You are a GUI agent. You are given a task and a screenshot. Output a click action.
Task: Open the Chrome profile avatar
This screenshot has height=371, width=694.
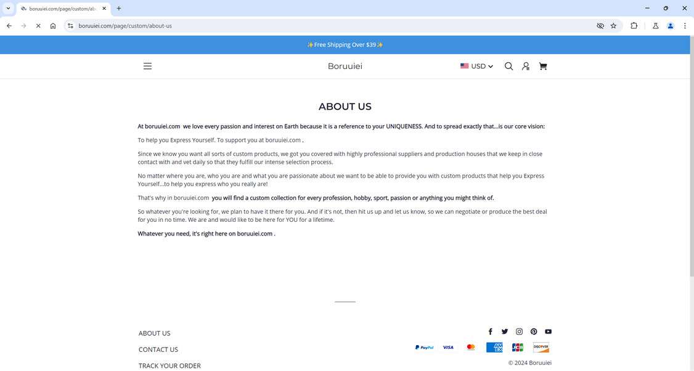(x=670, y=26)
